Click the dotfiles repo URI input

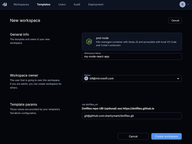tap(132, 116)
